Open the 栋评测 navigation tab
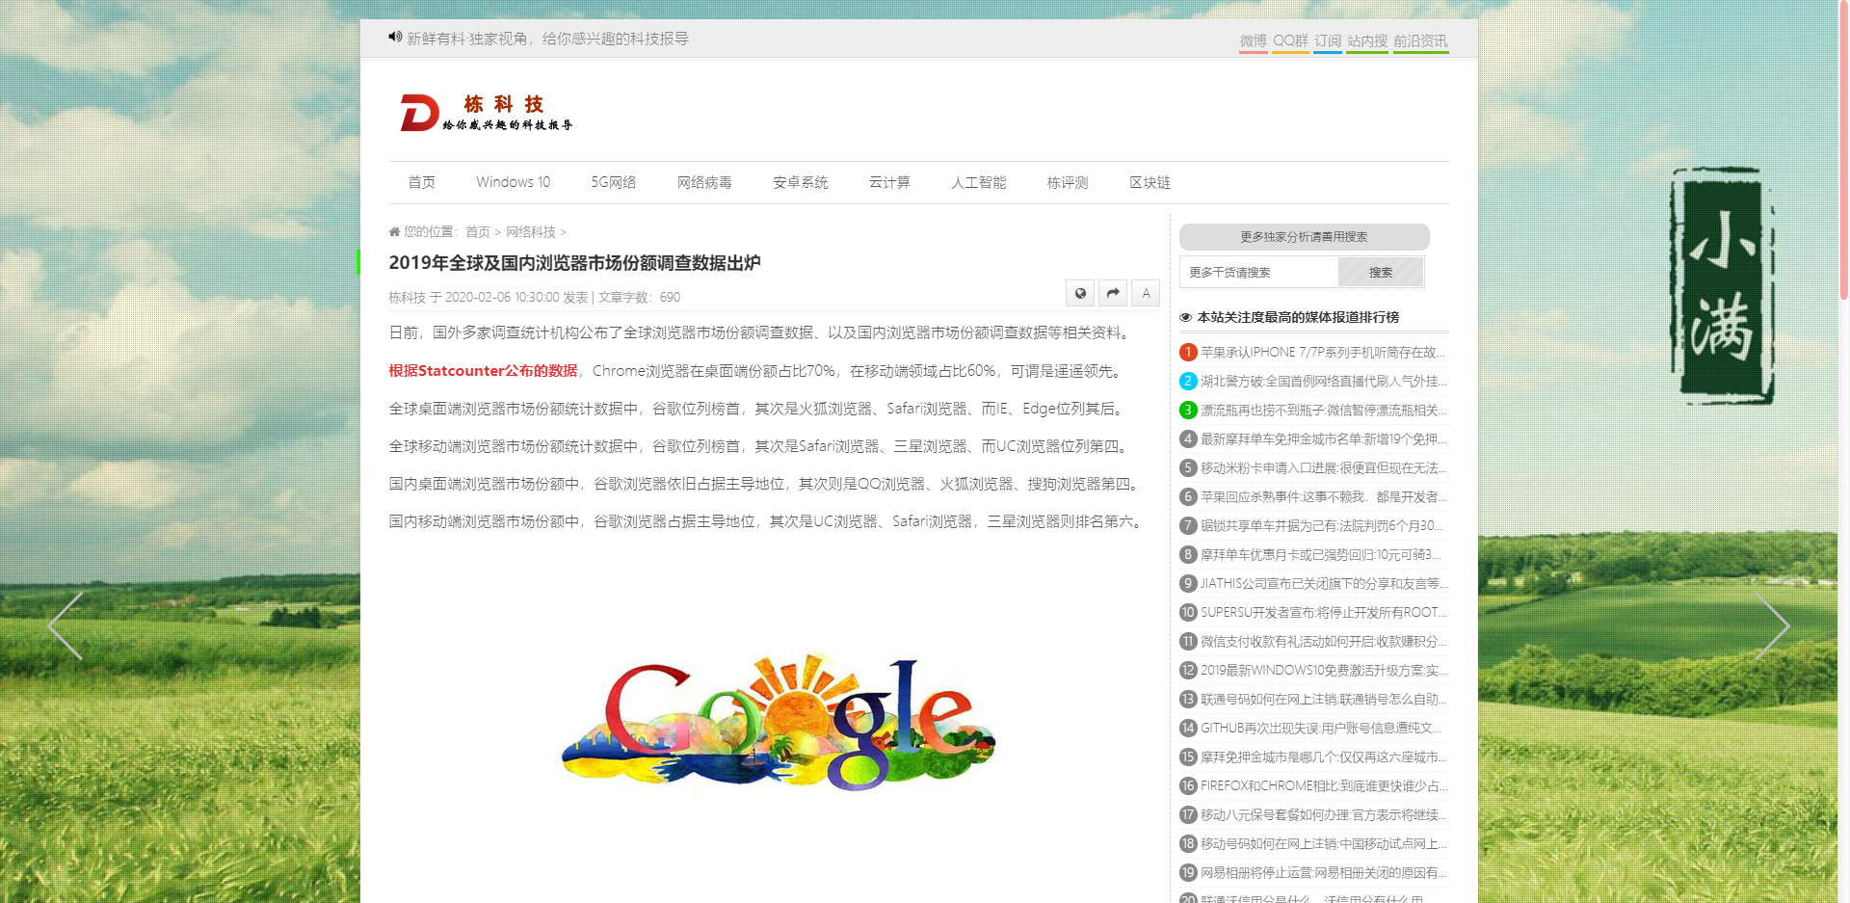The width and height of the screenshot is (1850, 903). point(1068,182)
